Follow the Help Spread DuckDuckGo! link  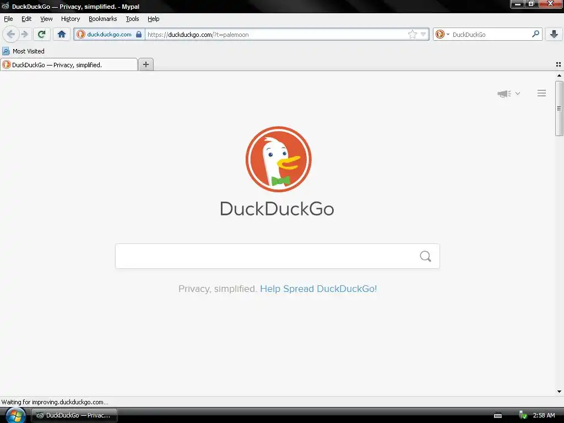318,289
